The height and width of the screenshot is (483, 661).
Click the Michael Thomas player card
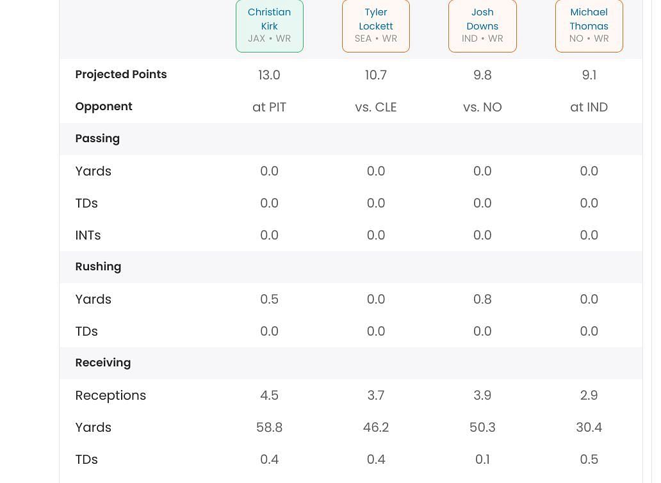tap(589, 25)
